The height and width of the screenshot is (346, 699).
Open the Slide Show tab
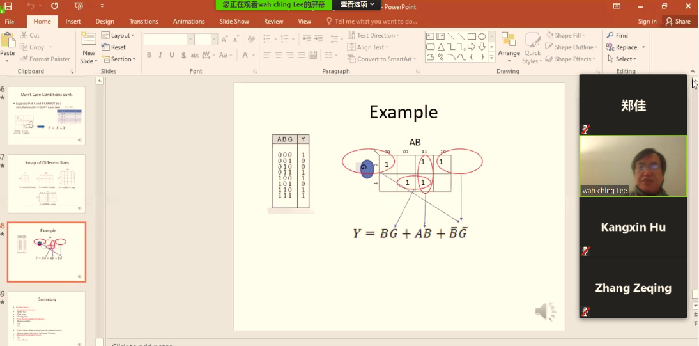pyautogui.click(x=234, y=21)
